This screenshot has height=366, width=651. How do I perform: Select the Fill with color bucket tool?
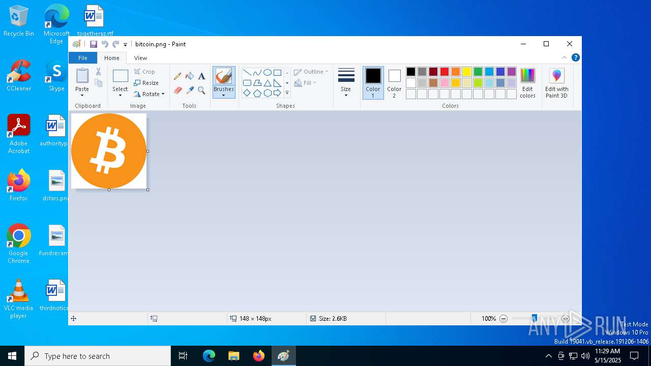[x=190, y=76]
